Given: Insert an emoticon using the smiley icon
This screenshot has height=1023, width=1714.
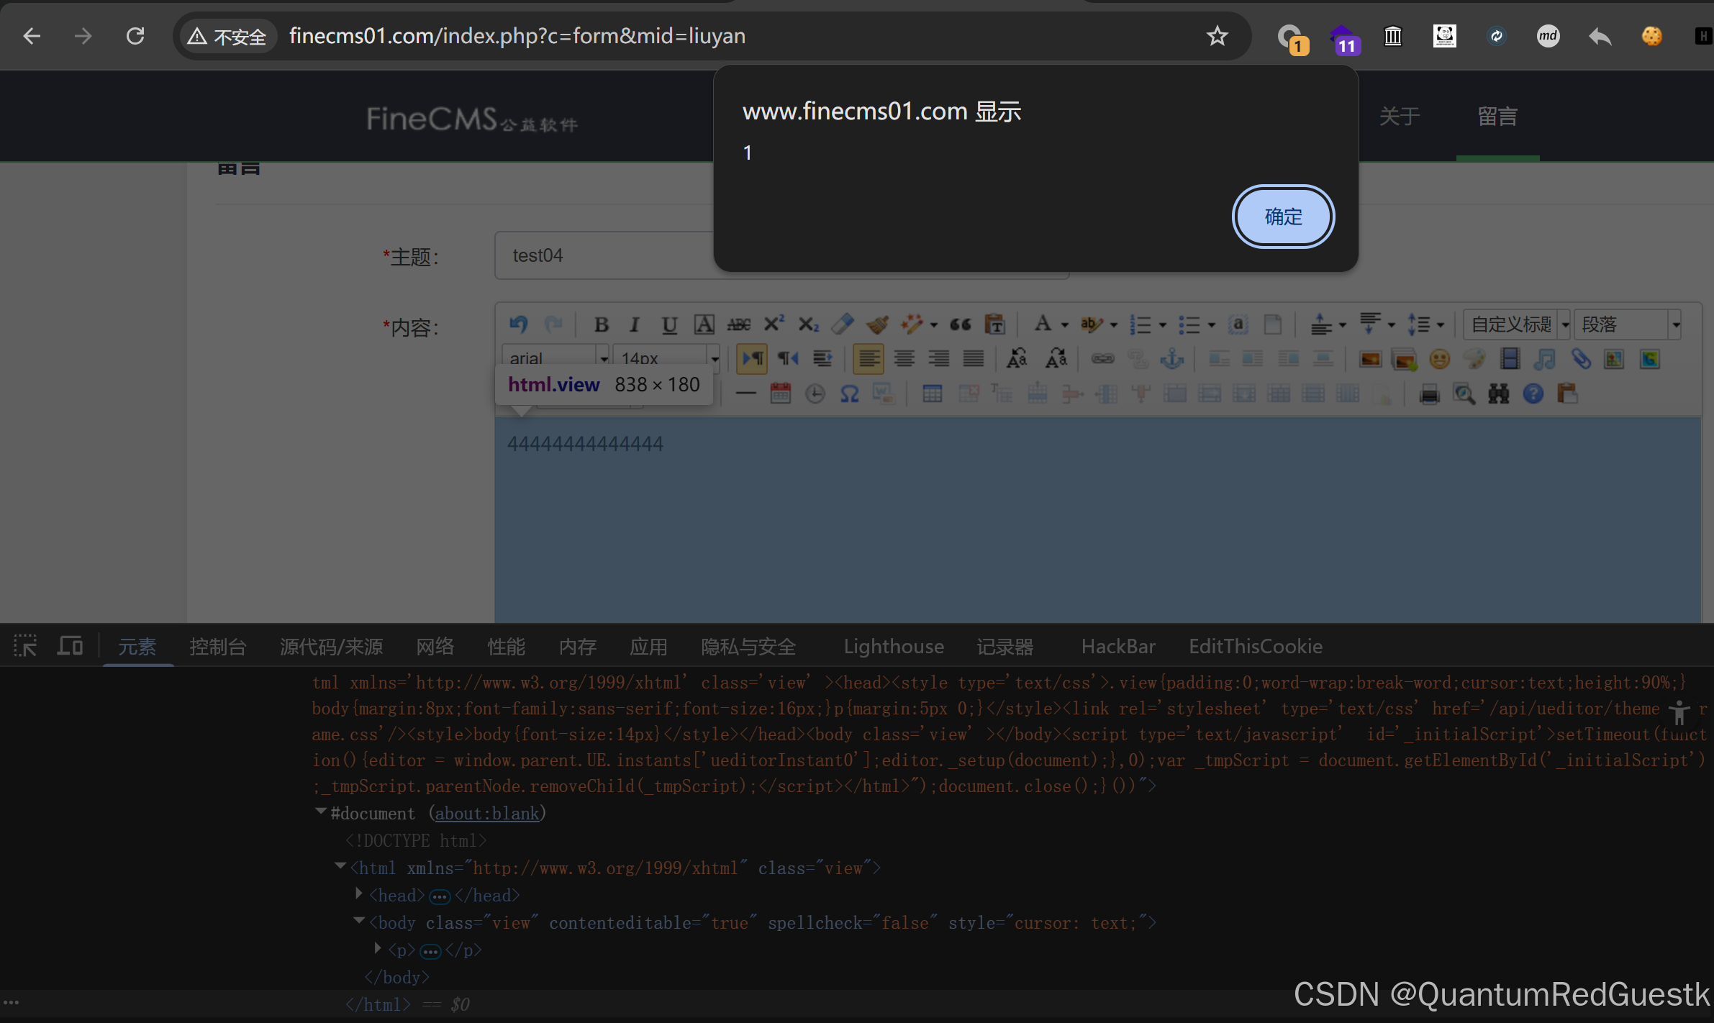Looking at the screenshot, I should pos(1439,358).
